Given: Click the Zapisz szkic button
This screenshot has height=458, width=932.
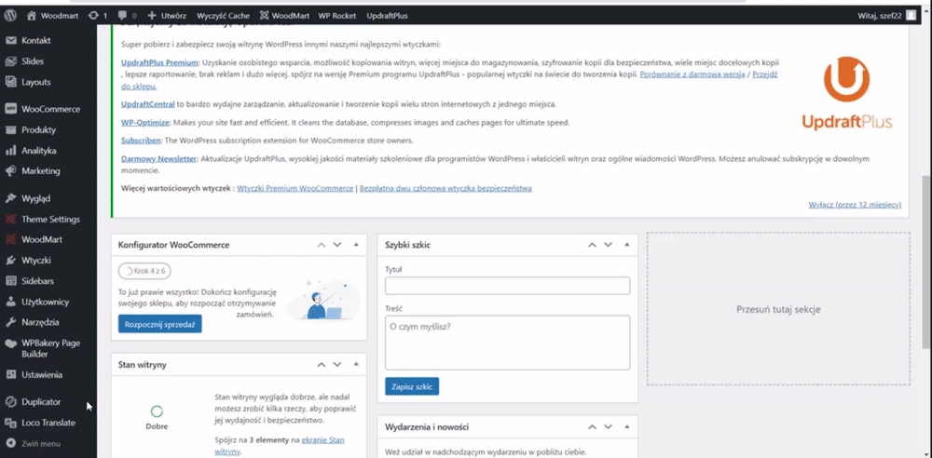Looking at the screenshot, I should coord(412,386).
